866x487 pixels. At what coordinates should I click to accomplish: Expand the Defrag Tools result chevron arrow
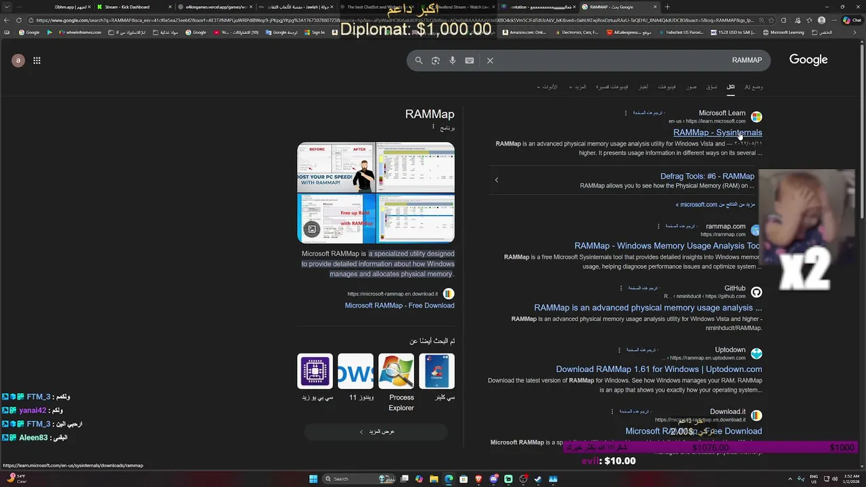point(497,180)
